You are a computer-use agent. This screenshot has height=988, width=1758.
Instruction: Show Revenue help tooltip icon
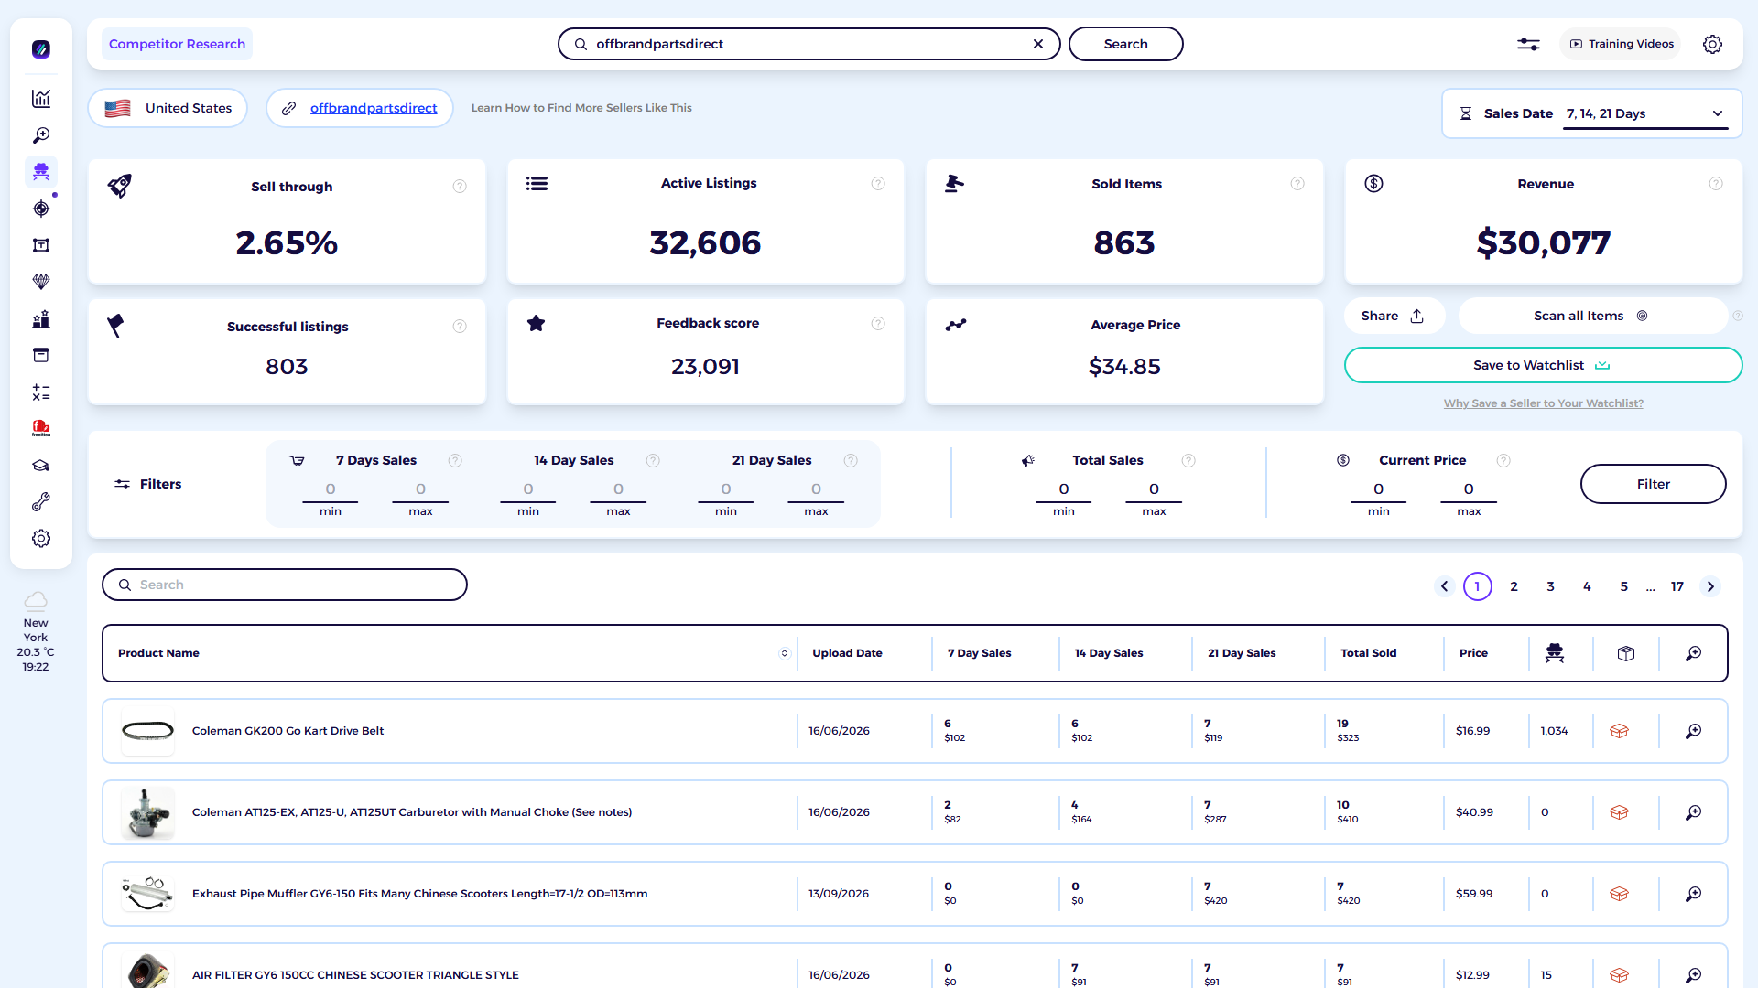pyautogui.click(x=1716, y=184)
